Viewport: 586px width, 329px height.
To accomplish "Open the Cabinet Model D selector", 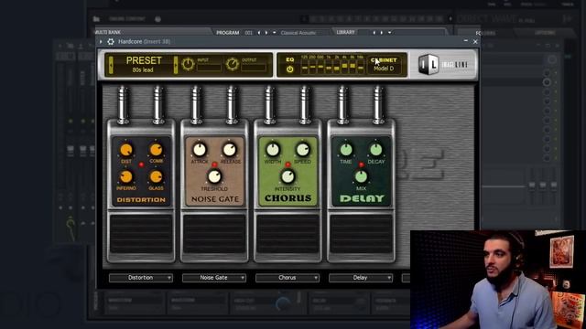I will [384, 65].
